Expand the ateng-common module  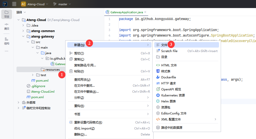23,31
